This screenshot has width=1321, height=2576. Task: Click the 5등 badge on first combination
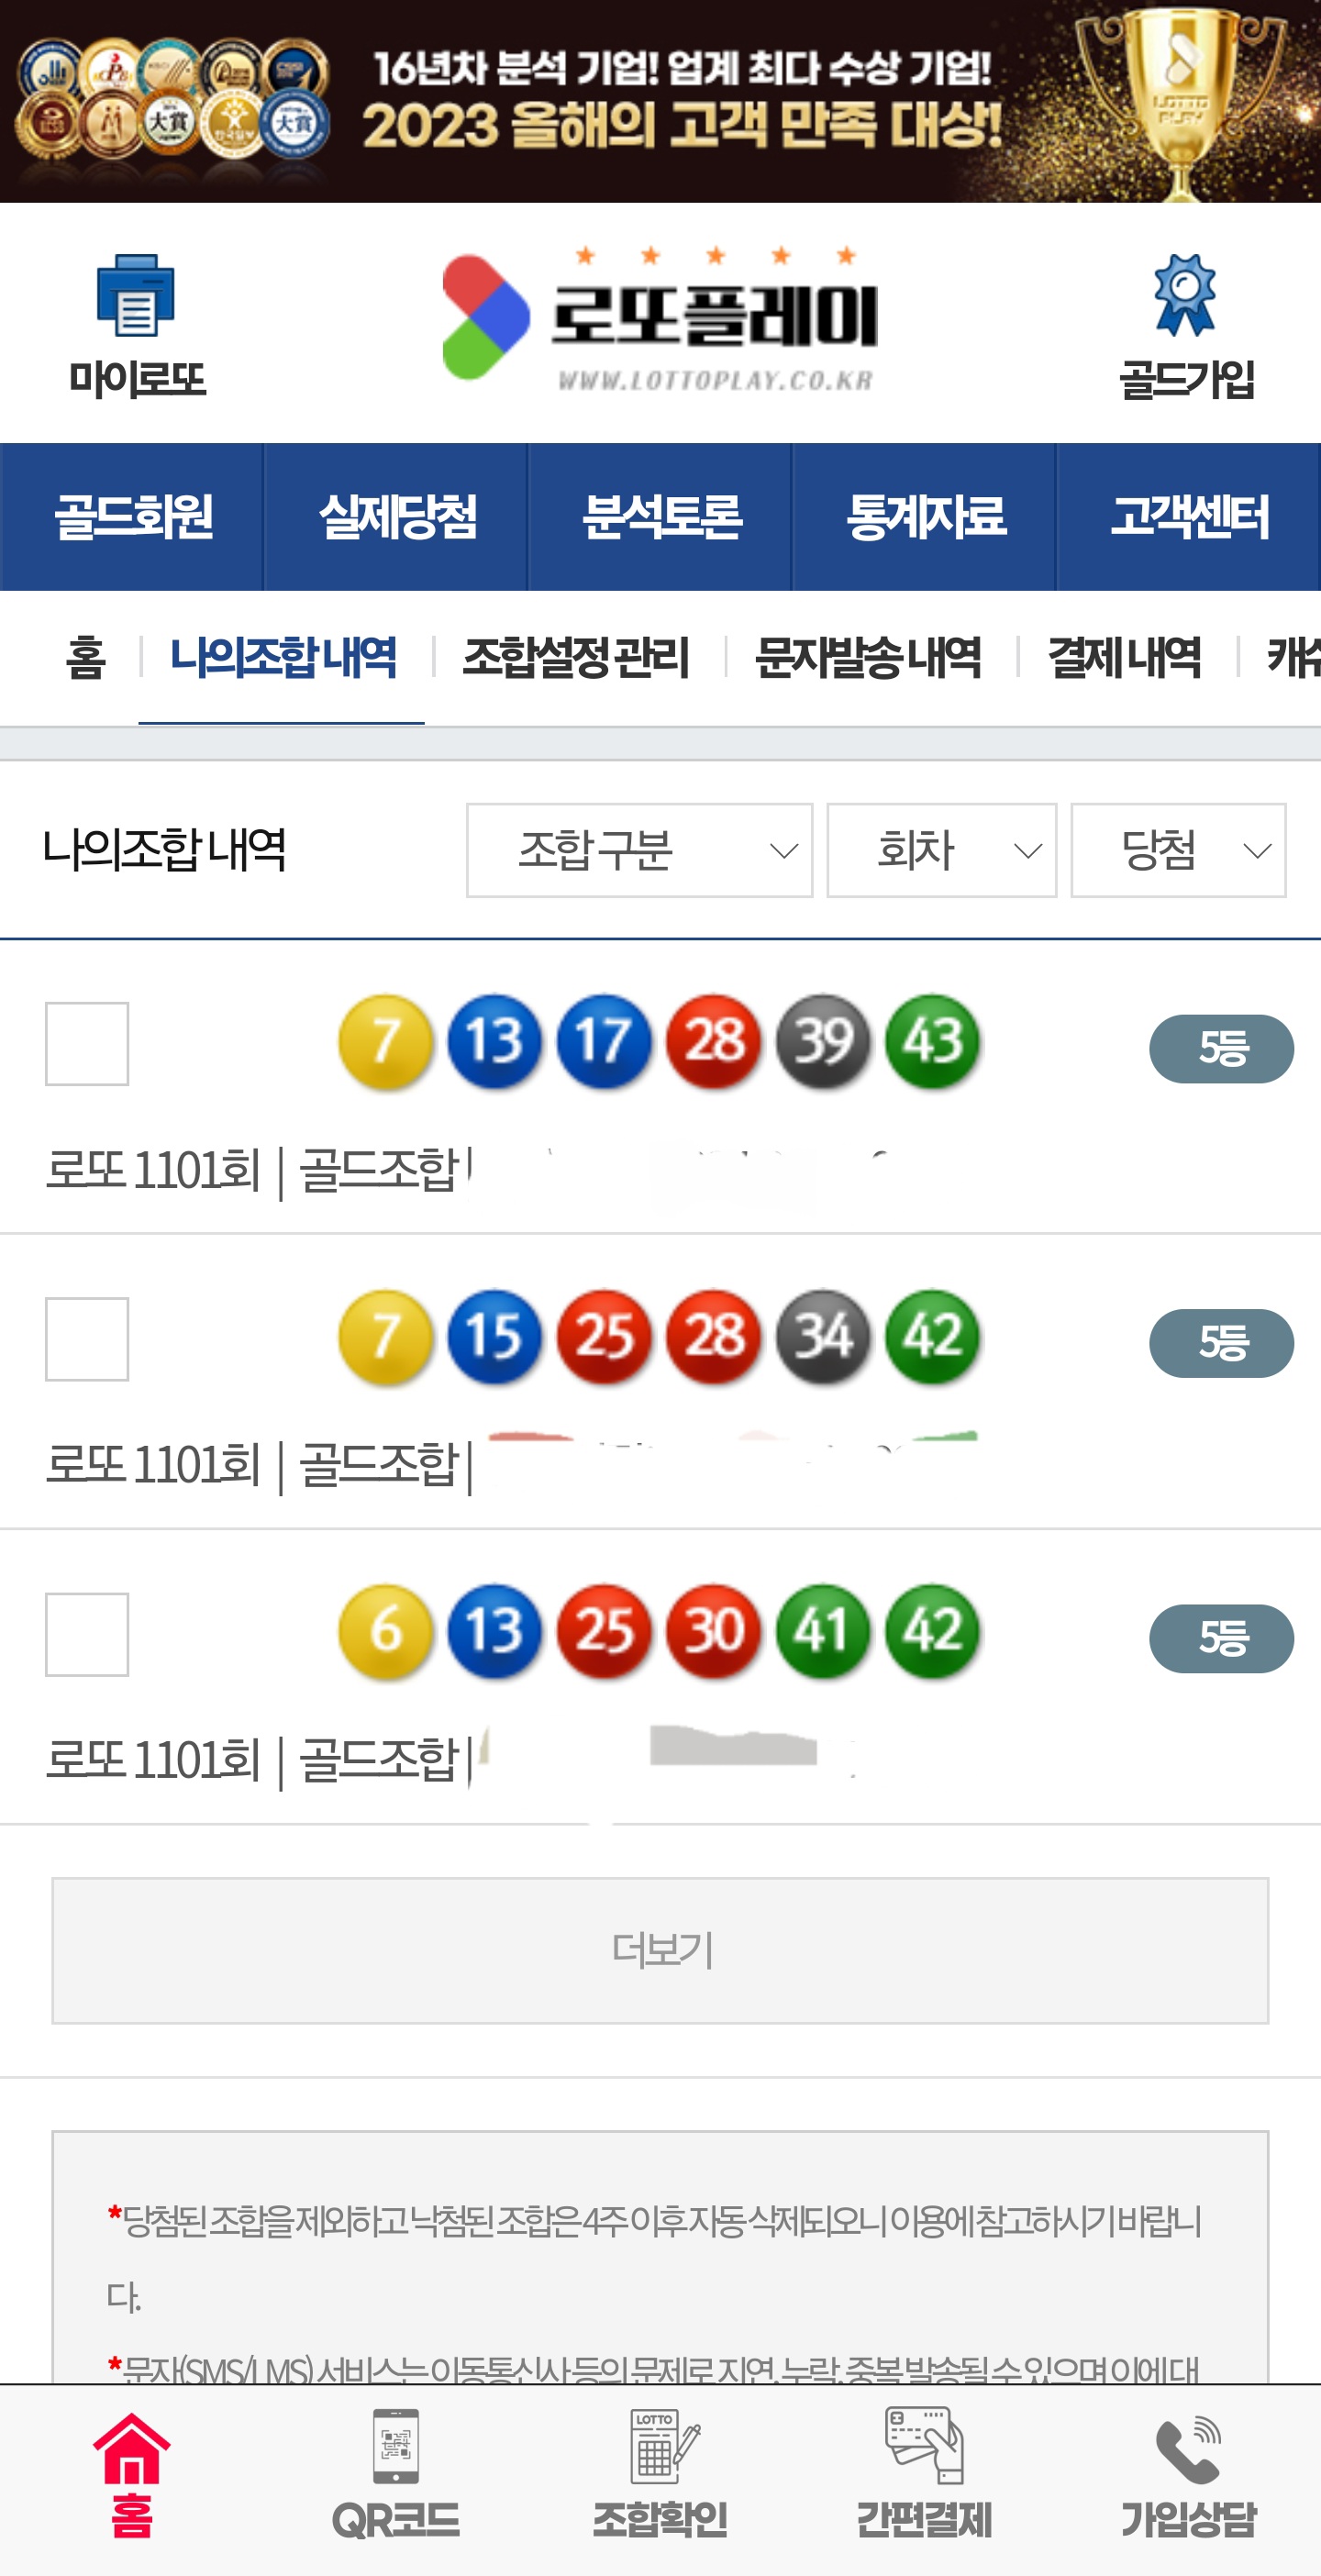point(1221,1049)
